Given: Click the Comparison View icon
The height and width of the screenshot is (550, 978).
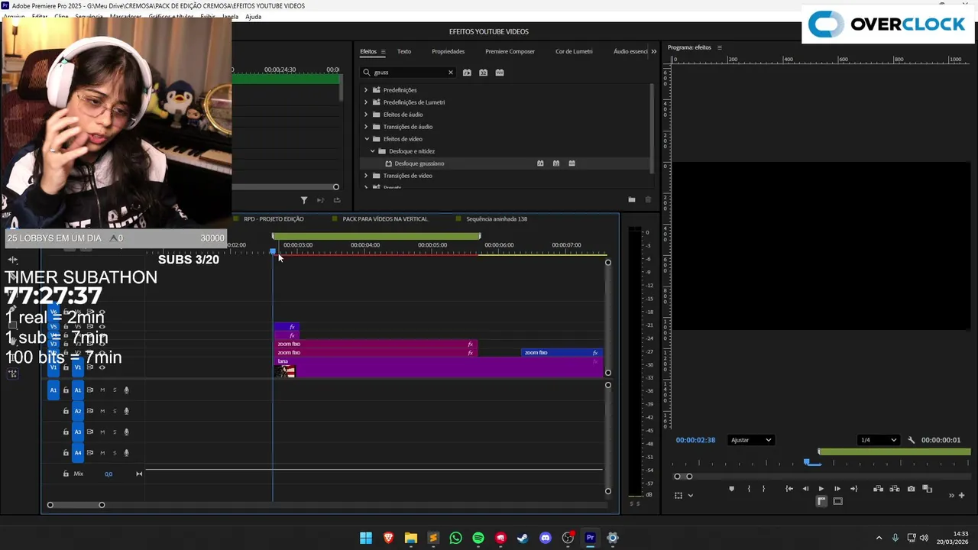Looking at the screenshot, I should 927,489.
